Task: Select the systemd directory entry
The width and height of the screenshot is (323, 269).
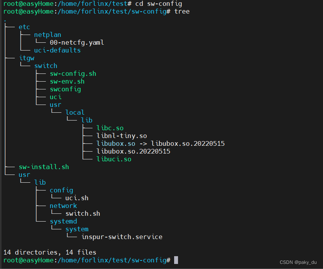Action: [63, 221]
